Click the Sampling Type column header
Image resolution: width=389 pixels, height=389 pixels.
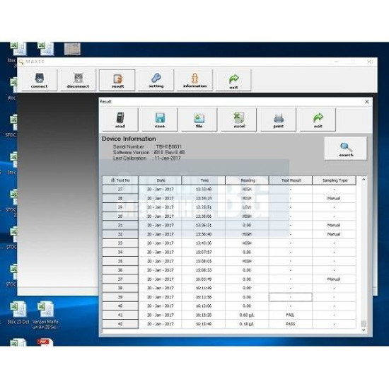[x=334, y=180]
